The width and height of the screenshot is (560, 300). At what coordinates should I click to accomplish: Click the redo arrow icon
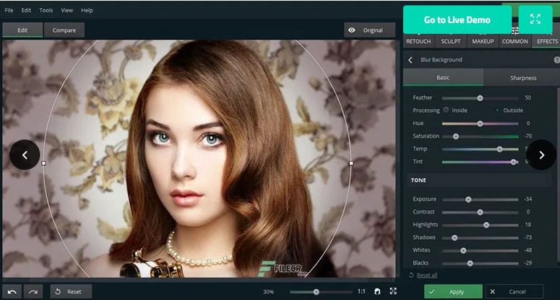point(33,292)
